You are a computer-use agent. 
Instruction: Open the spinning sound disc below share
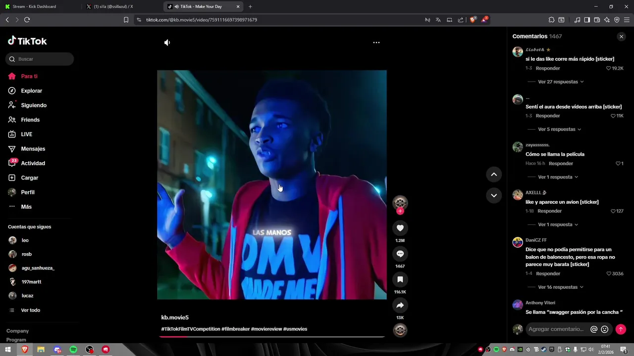pyautogui.click(x=400, y=330)
